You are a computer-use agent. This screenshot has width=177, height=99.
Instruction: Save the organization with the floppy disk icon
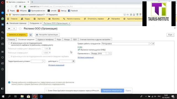(x=31, y=35)
